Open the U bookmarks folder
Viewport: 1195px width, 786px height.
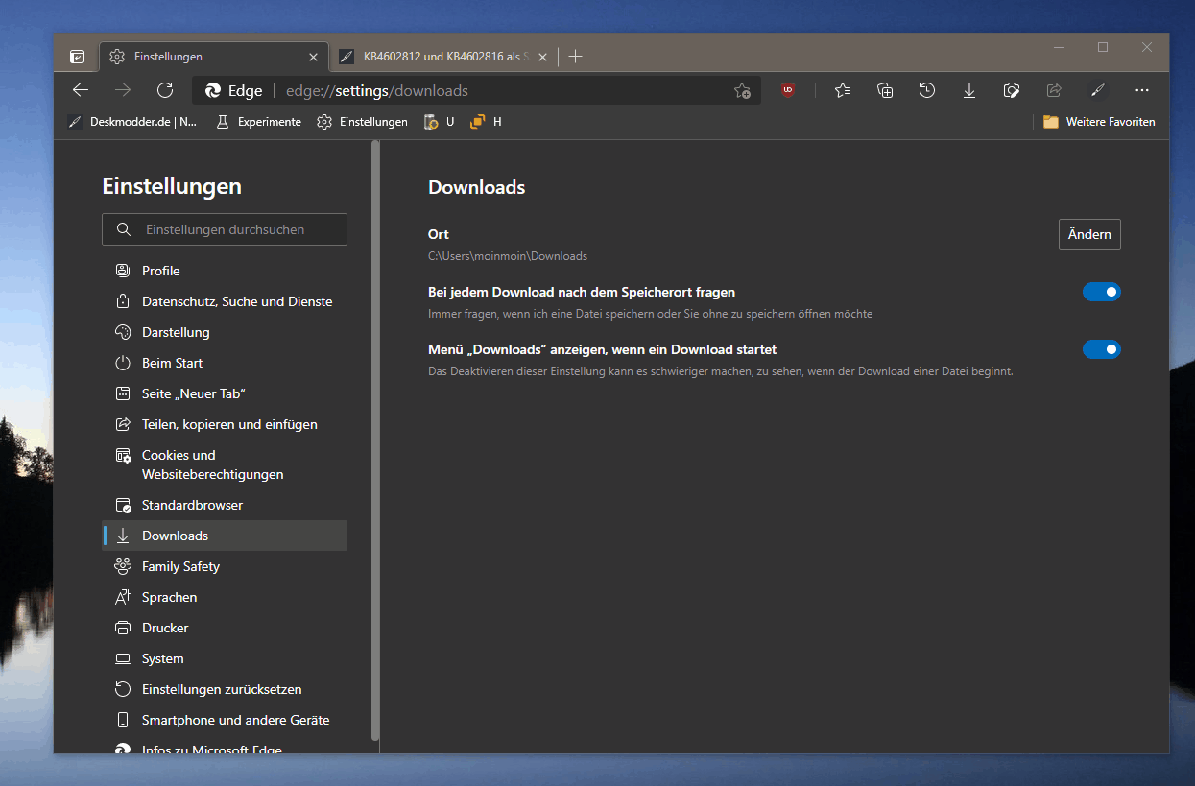[439, 122]
